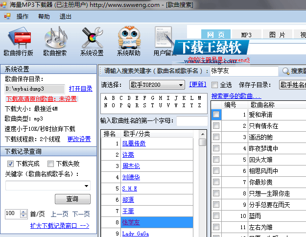Check the 全选 select-all checkbox
Image resolution: width=306 pixels, height=237 pixels.
[x=214, y=85]
